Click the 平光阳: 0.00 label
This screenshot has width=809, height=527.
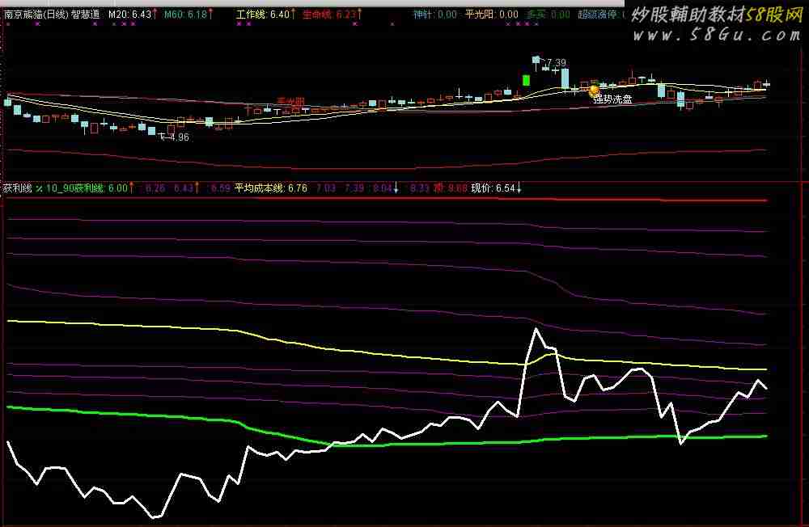point(492,15)
